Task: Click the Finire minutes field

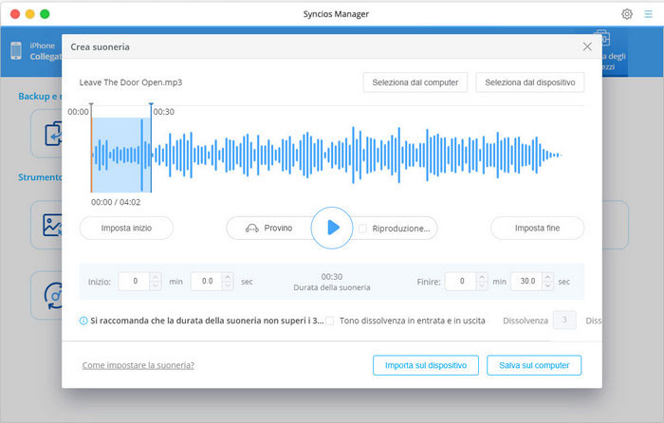Action: click(x=461, y=281)
